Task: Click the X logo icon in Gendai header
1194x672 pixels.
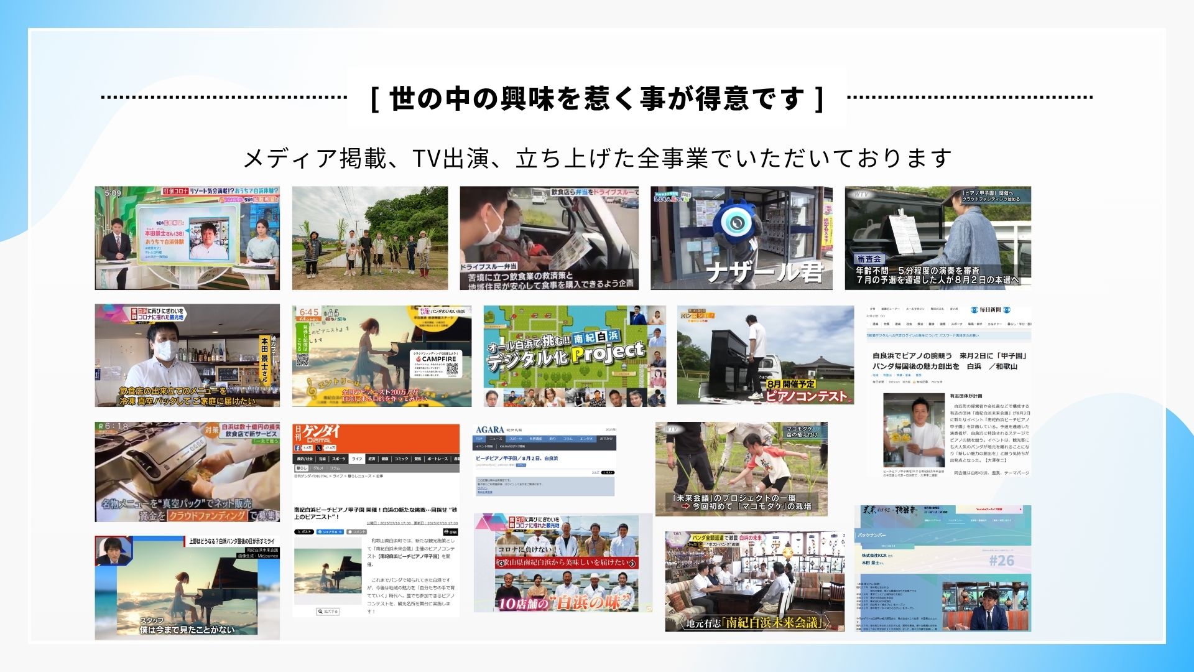Action: 318,448
